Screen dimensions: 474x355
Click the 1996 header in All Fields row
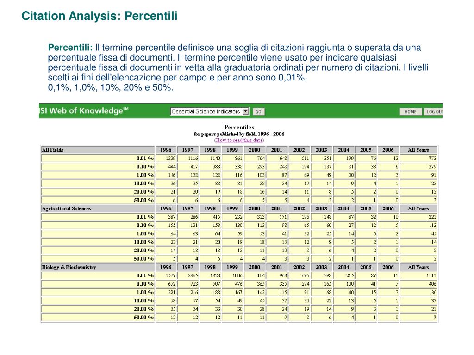(x=166, y=150)
